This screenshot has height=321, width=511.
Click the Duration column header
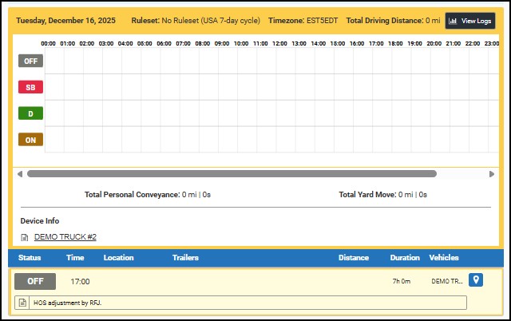pos(405,258)
